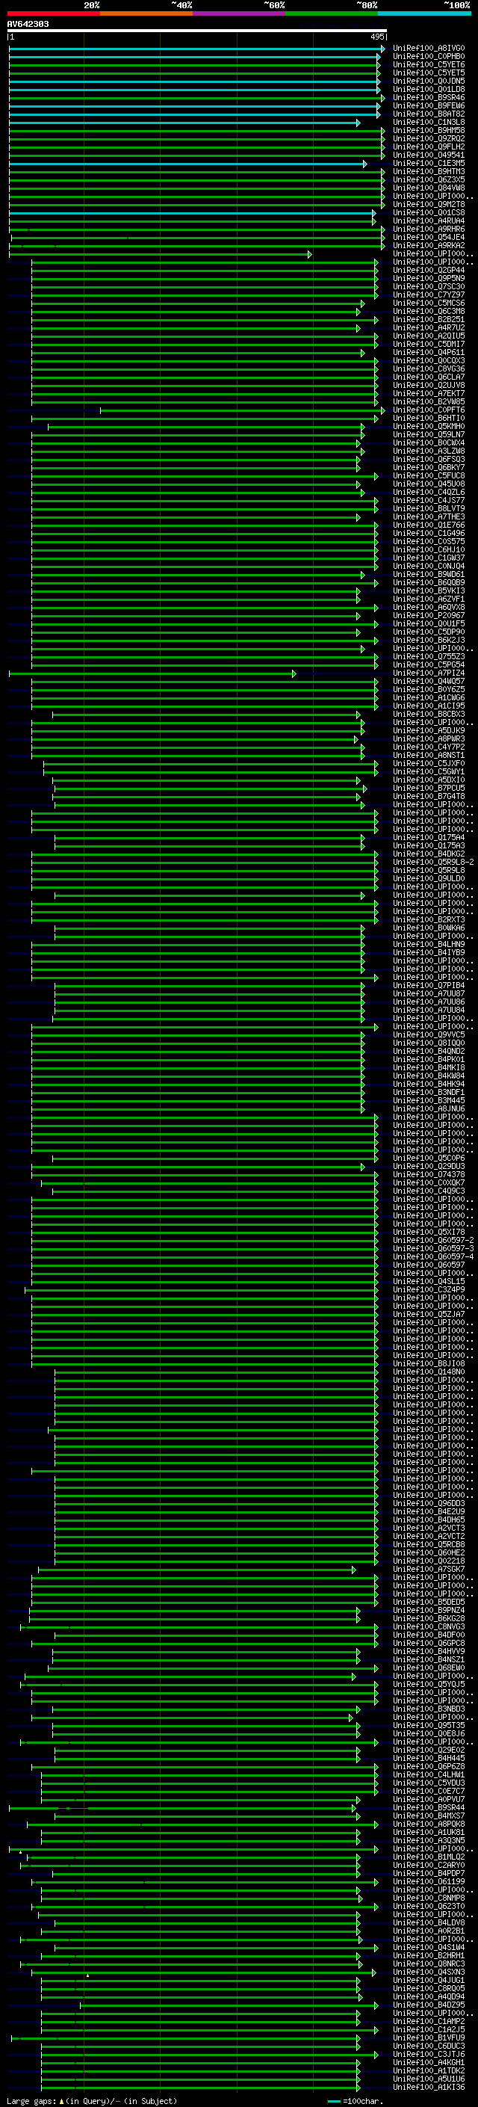Click the UniRef100_A9RKA2 entry
This screenshot has width=478, height=2107.
click(429, 245)
